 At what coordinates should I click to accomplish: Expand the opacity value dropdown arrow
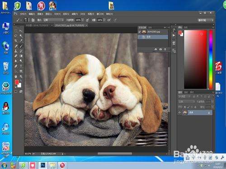tap(83, 20)
